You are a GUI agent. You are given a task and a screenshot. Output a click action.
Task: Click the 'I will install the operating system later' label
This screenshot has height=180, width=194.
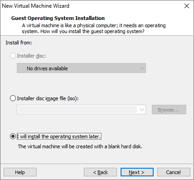(x=59, y=136)
